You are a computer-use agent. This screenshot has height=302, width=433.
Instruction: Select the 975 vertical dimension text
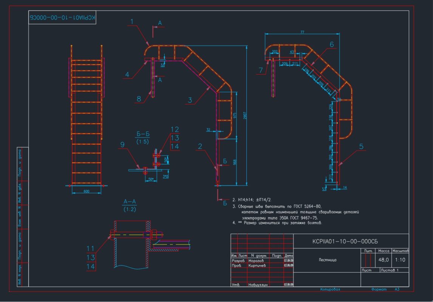(x=235, y=116)
